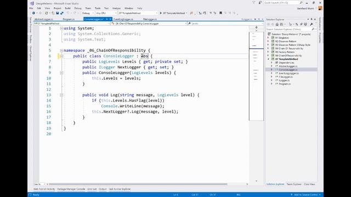The height and width of the screenshot is (197, 351).
Task: Switch to the FileLogger.cs tab
Action: coord(150,19)
